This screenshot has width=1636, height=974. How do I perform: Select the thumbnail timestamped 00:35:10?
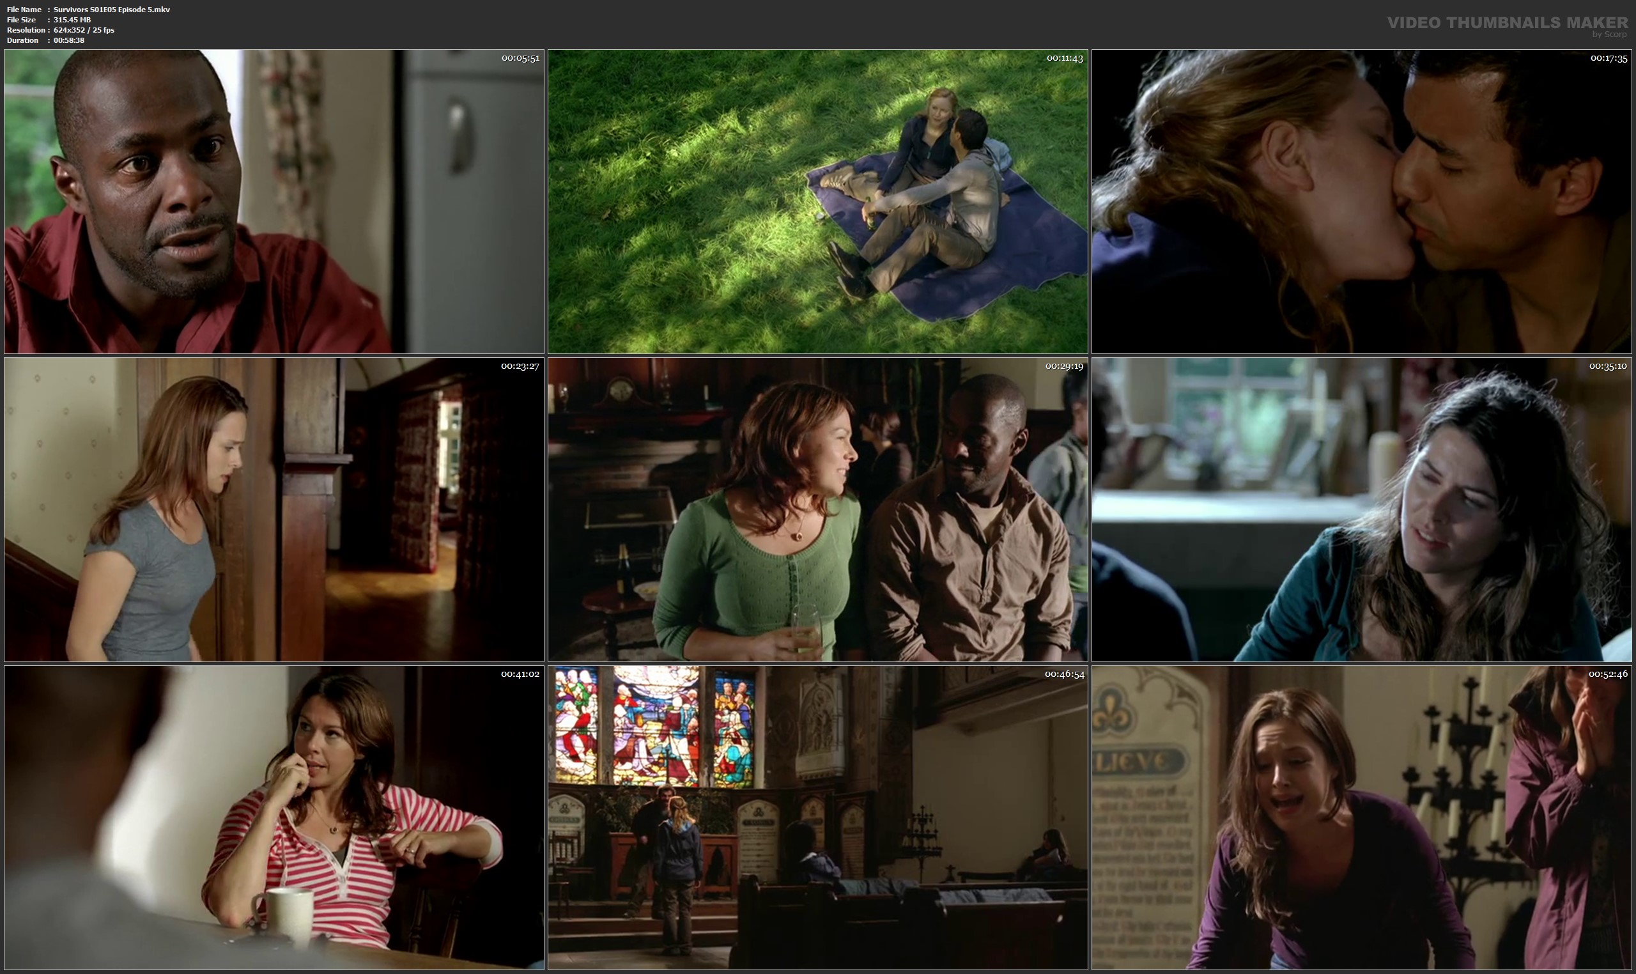click(x=1362, y=509)
